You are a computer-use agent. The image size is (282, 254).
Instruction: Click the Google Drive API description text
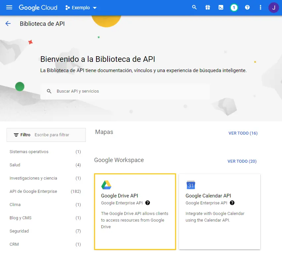tap(135, 220)
